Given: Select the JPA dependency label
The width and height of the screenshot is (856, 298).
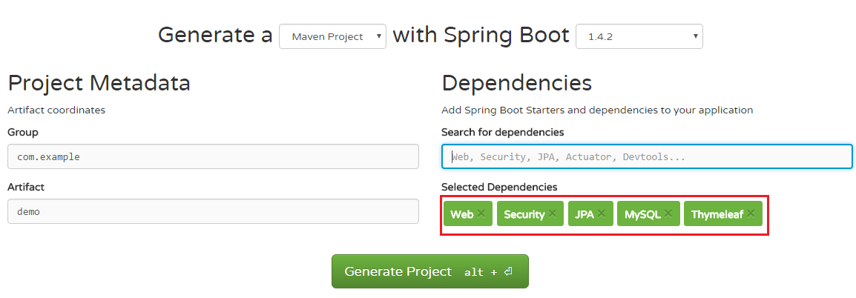Looking at the screenshot, I should click(584, 214).
